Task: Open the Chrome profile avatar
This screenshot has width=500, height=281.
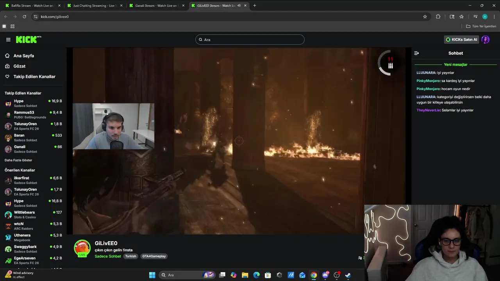Action: pyautogui.click(x=485, y=17)
